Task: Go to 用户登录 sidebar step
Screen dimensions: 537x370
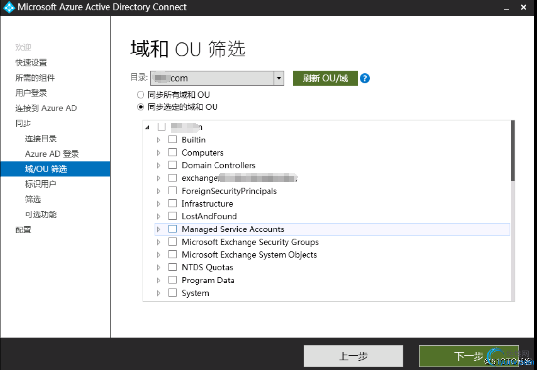Action: tap(31, 93)
